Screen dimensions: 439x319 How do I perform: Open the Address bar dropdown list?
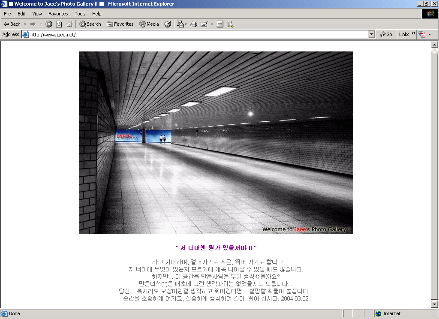pyautogui.click(x=372, y=34)
